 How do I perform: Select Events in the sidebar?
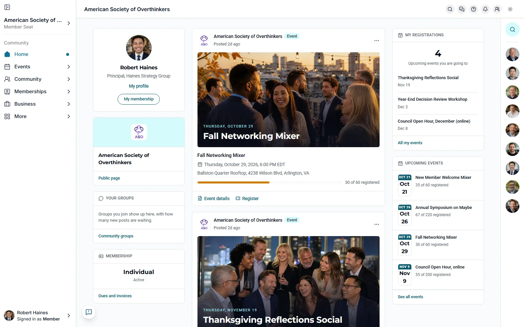point(38,67)
